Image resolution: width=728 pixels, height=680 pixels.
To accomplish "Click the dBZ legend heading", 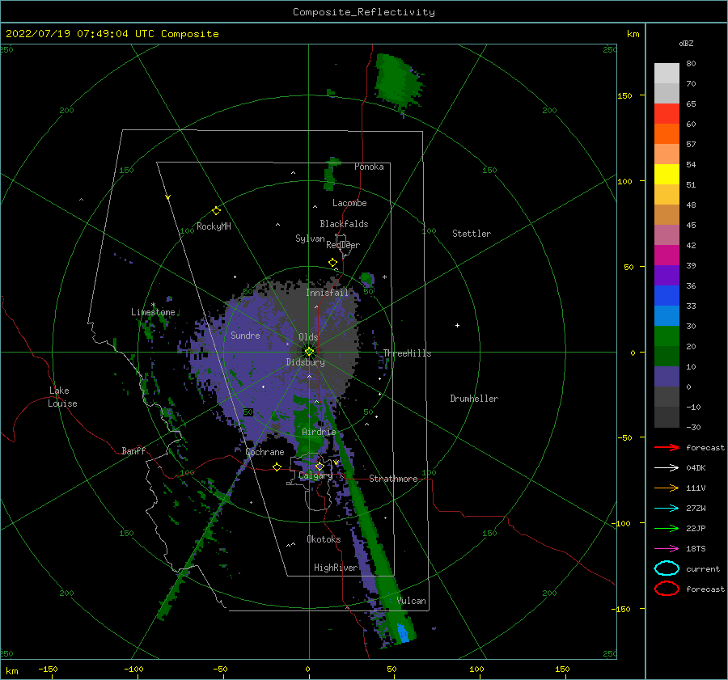I will point(686,43).
